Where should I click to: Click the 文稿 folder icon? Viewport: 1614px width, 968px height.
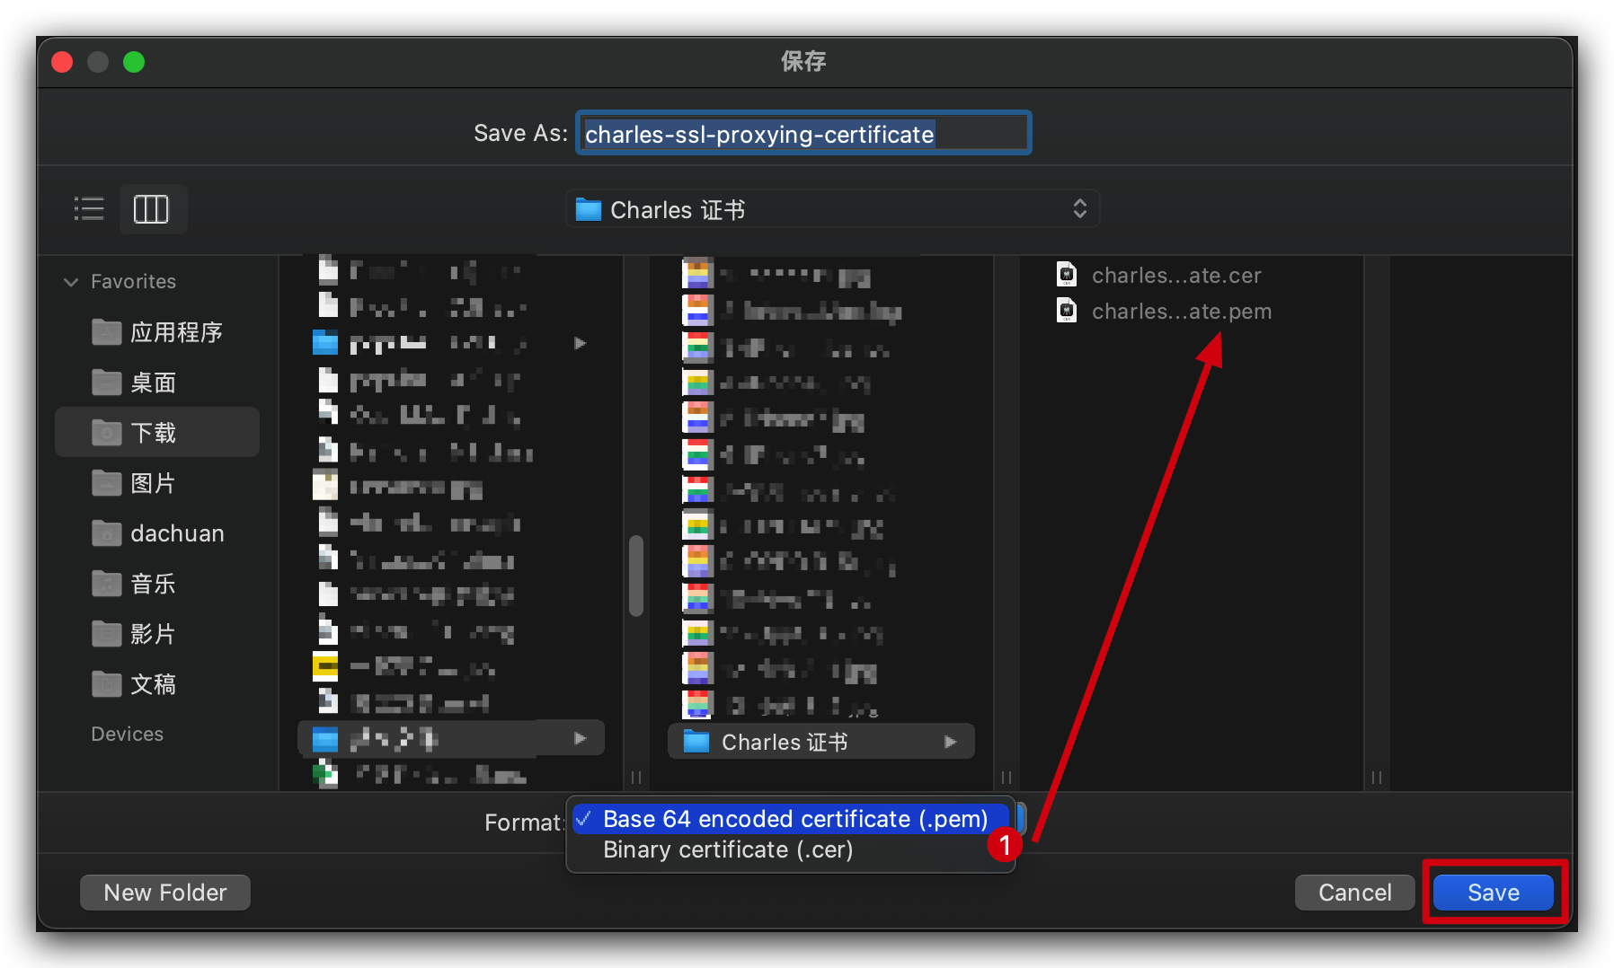pyautogui.click(x=106, y=683)
